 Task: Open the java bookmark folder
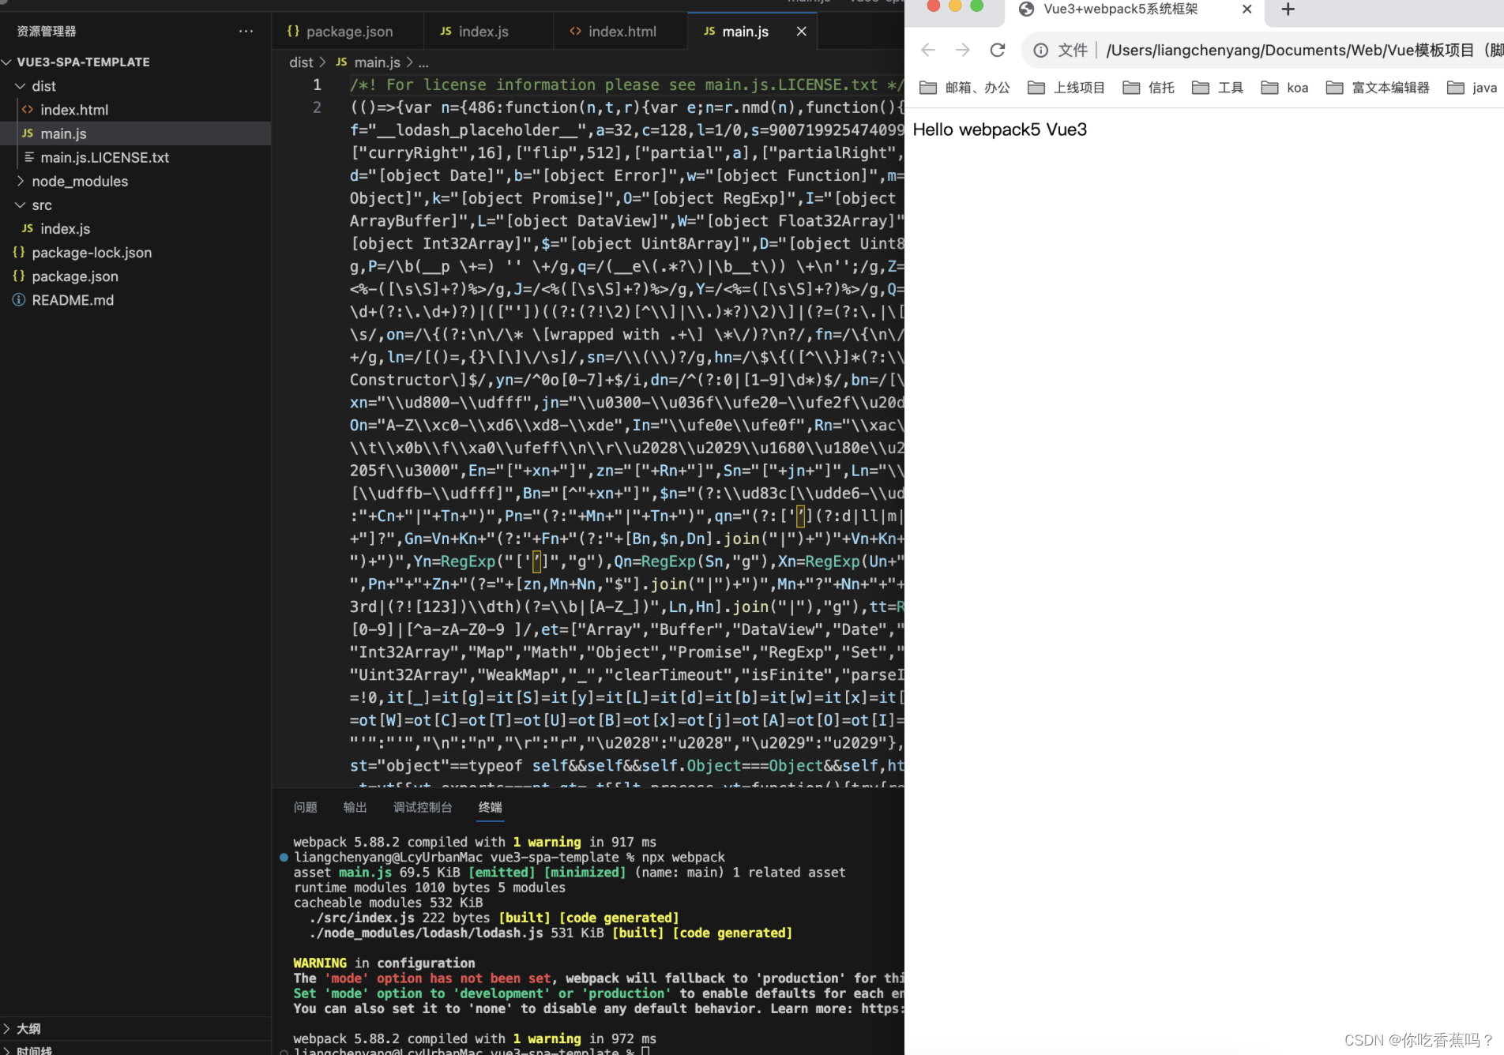coord(1472,88)
